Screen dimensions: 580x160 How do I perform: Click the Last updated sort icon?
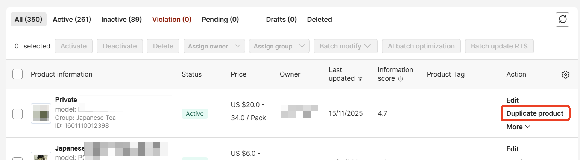point(360,79)
